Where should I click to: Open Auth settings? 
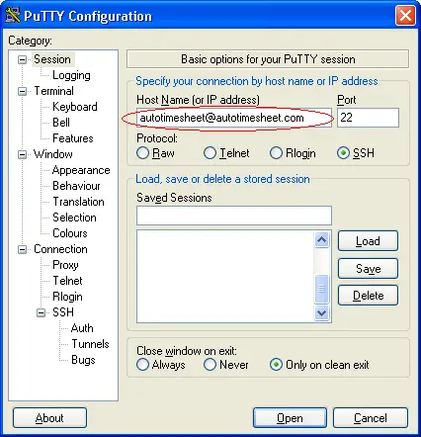(82, 328)
